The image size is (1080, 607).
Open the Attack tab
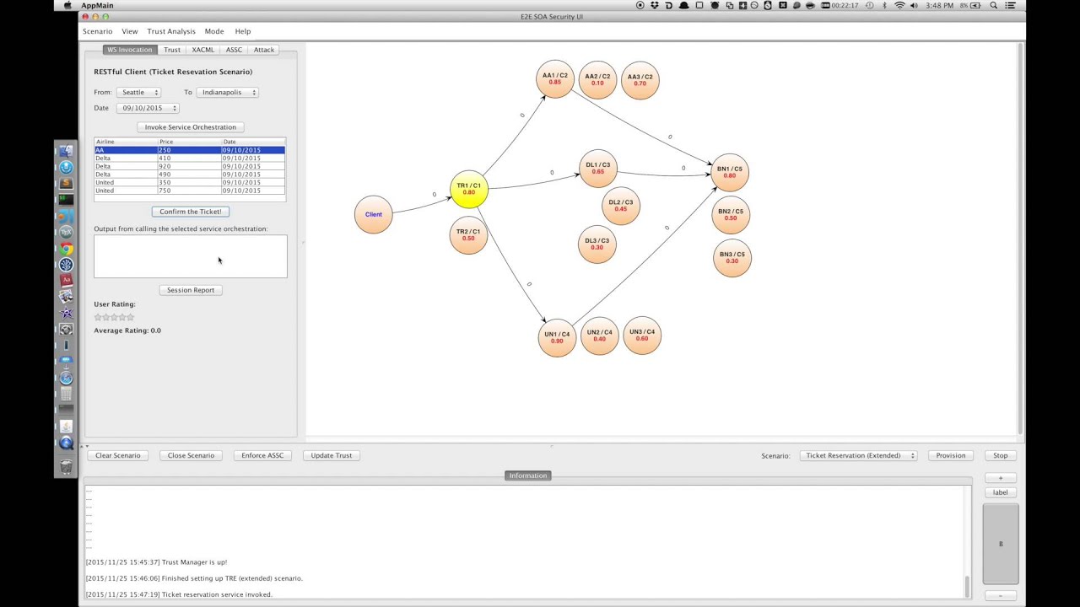click(263, 50)
